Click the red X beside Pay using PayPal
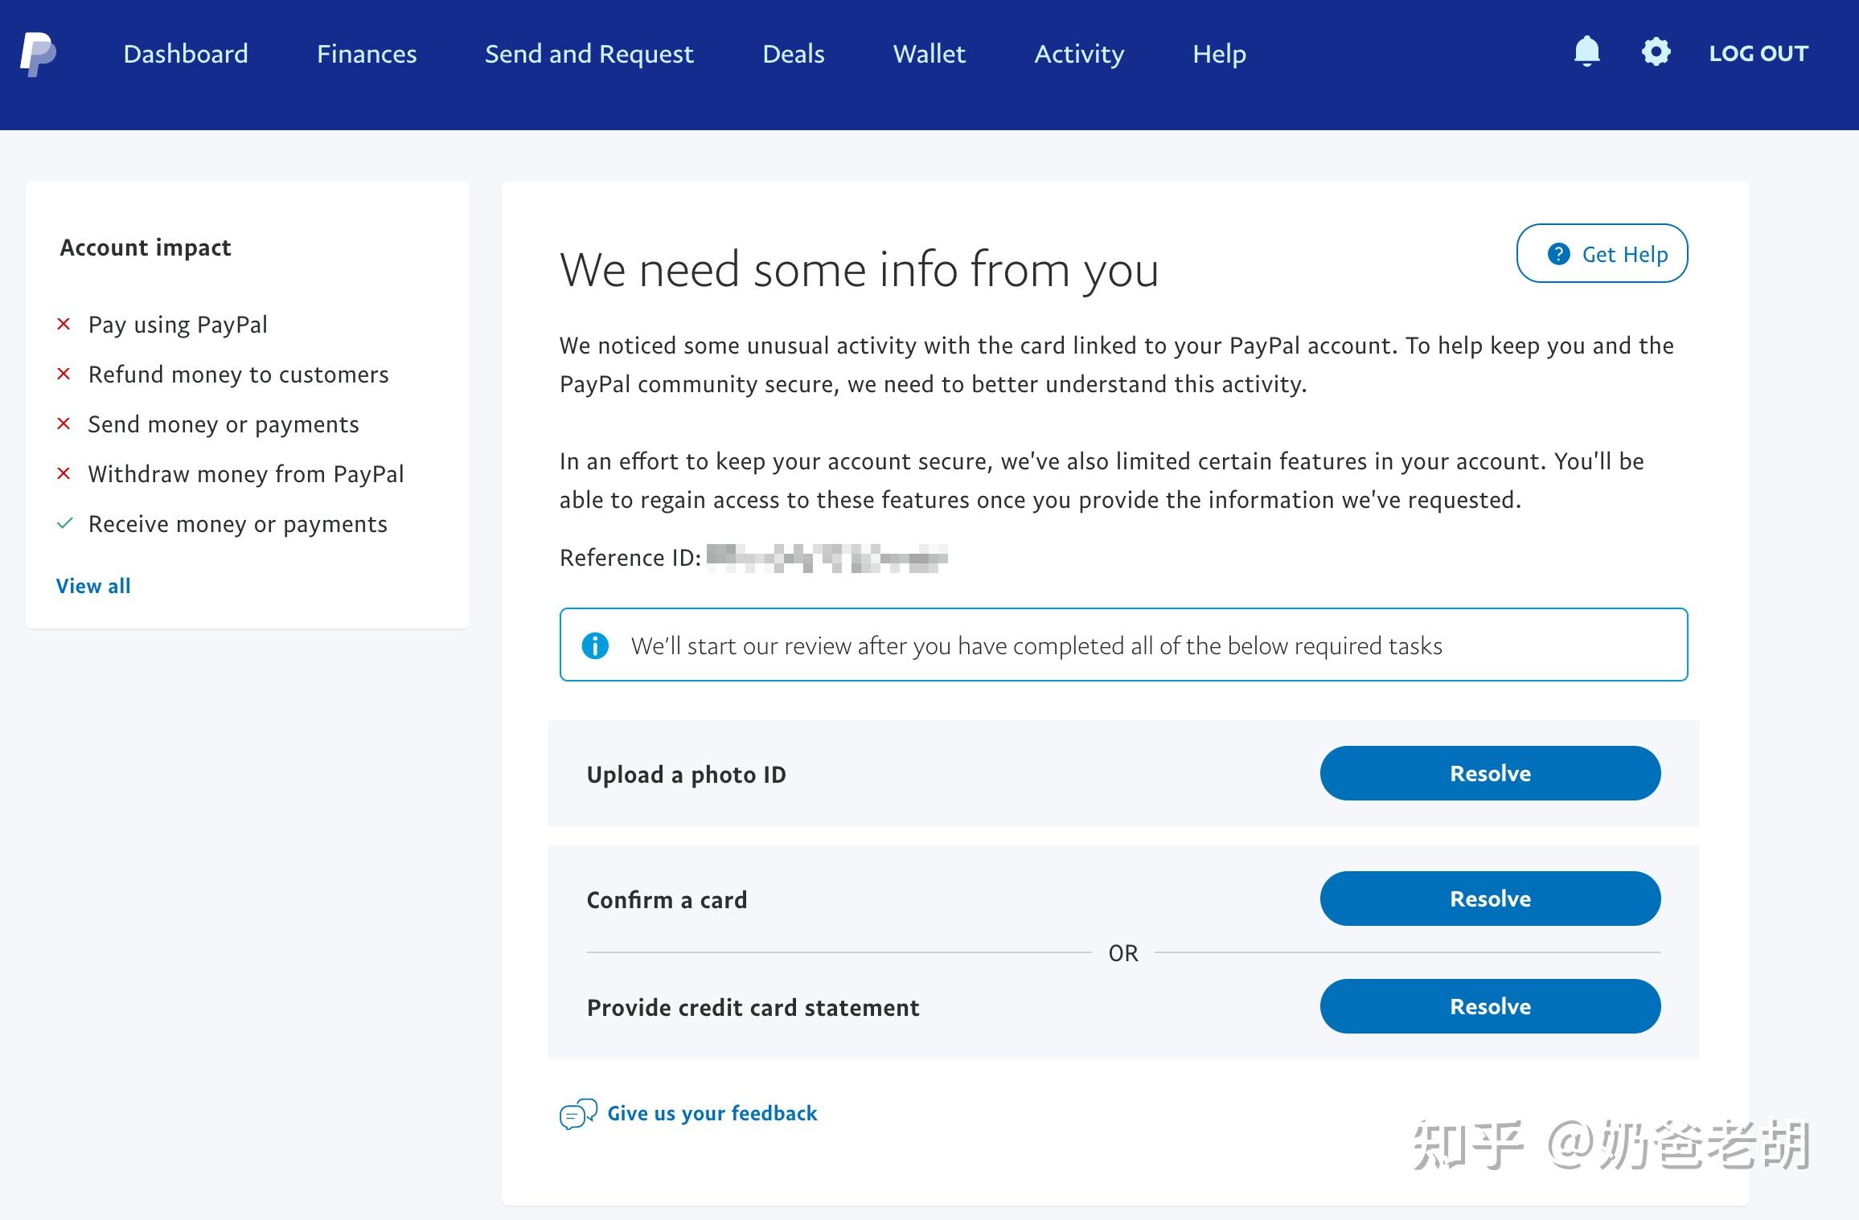Viewport: 1859px width, 1220px height. click(x=64, y=325)
